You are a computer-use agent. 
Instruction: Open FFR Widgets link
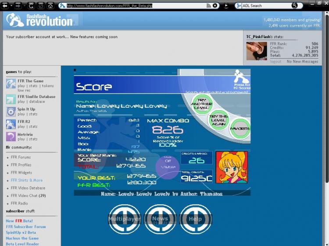point(21,173)
